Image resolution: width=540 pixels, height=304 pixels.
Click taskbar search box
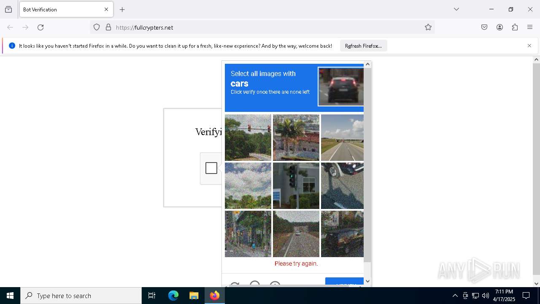(81, 296)
